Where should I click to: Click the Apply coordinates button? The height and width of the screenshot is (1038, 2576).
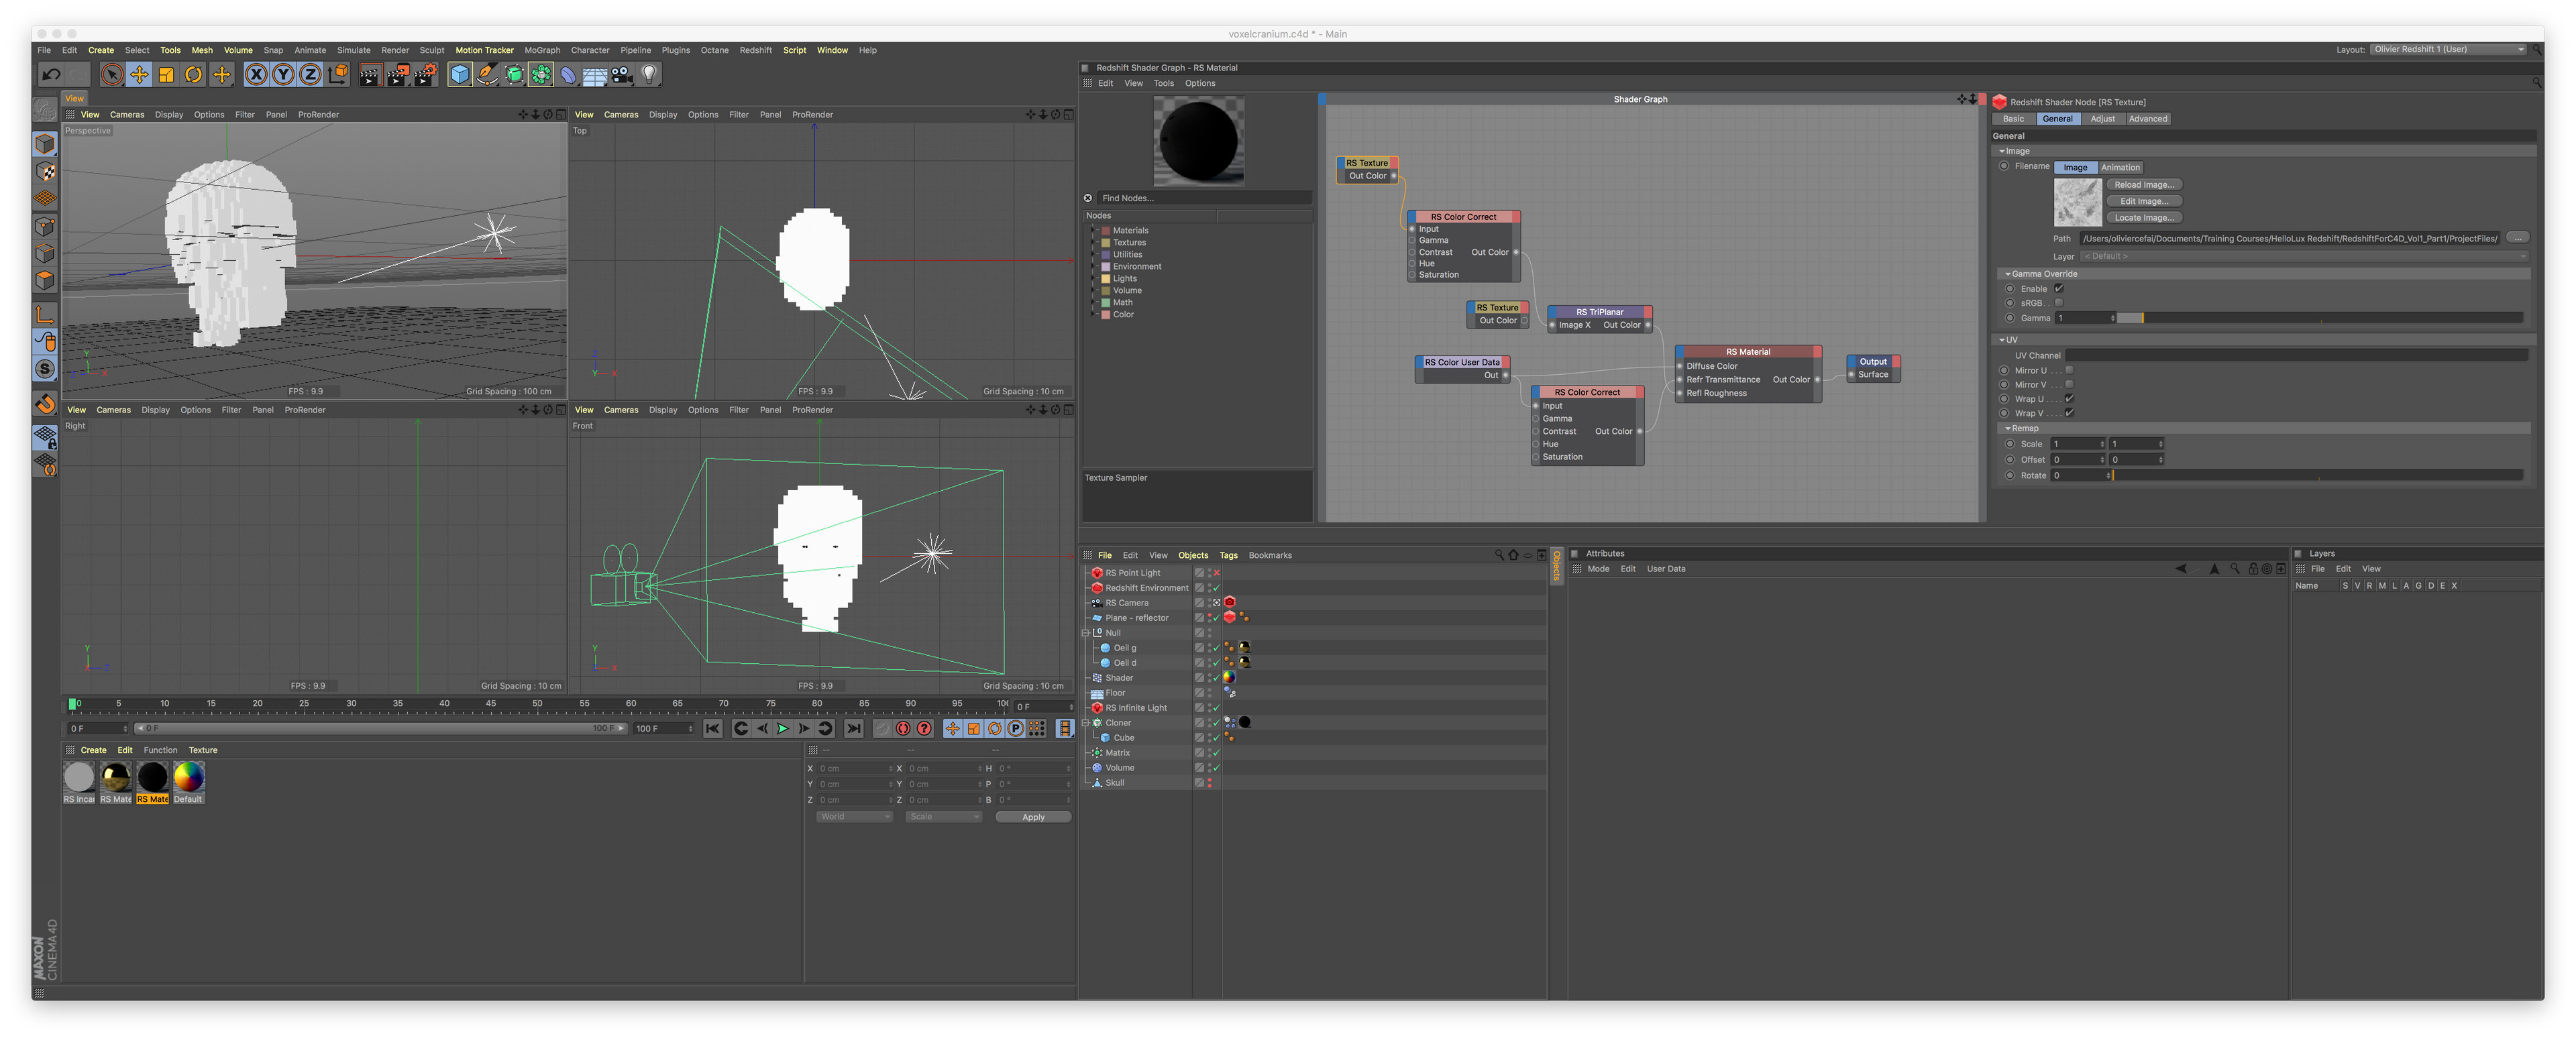(1033, 817)
